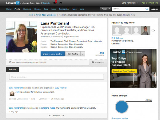This screenshot has height=120, width=160.
Task: Click the Download Free Tipsheet button
Action: [124, 71]
